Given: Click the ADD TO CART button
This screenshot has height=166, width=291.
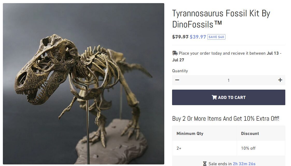Looking at the screenshot, I should (x=229, y=97).
